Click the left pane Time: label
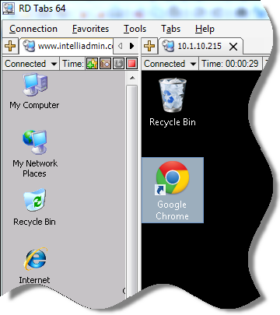The width and height of the screenshot is (280, 315). [x=73, y=64]
